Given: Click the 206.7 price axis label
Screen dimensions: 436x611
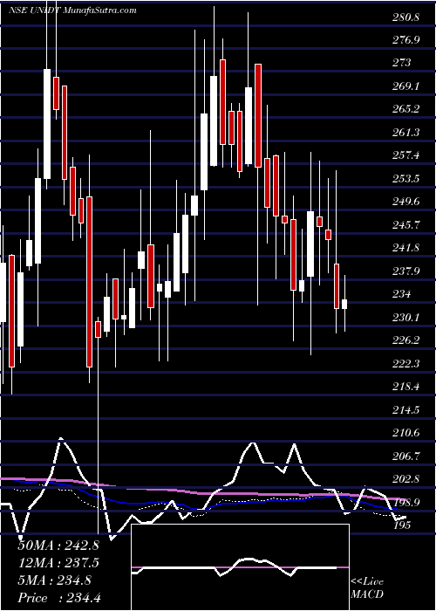Looking at the screenshot, I should click(405, 456).
